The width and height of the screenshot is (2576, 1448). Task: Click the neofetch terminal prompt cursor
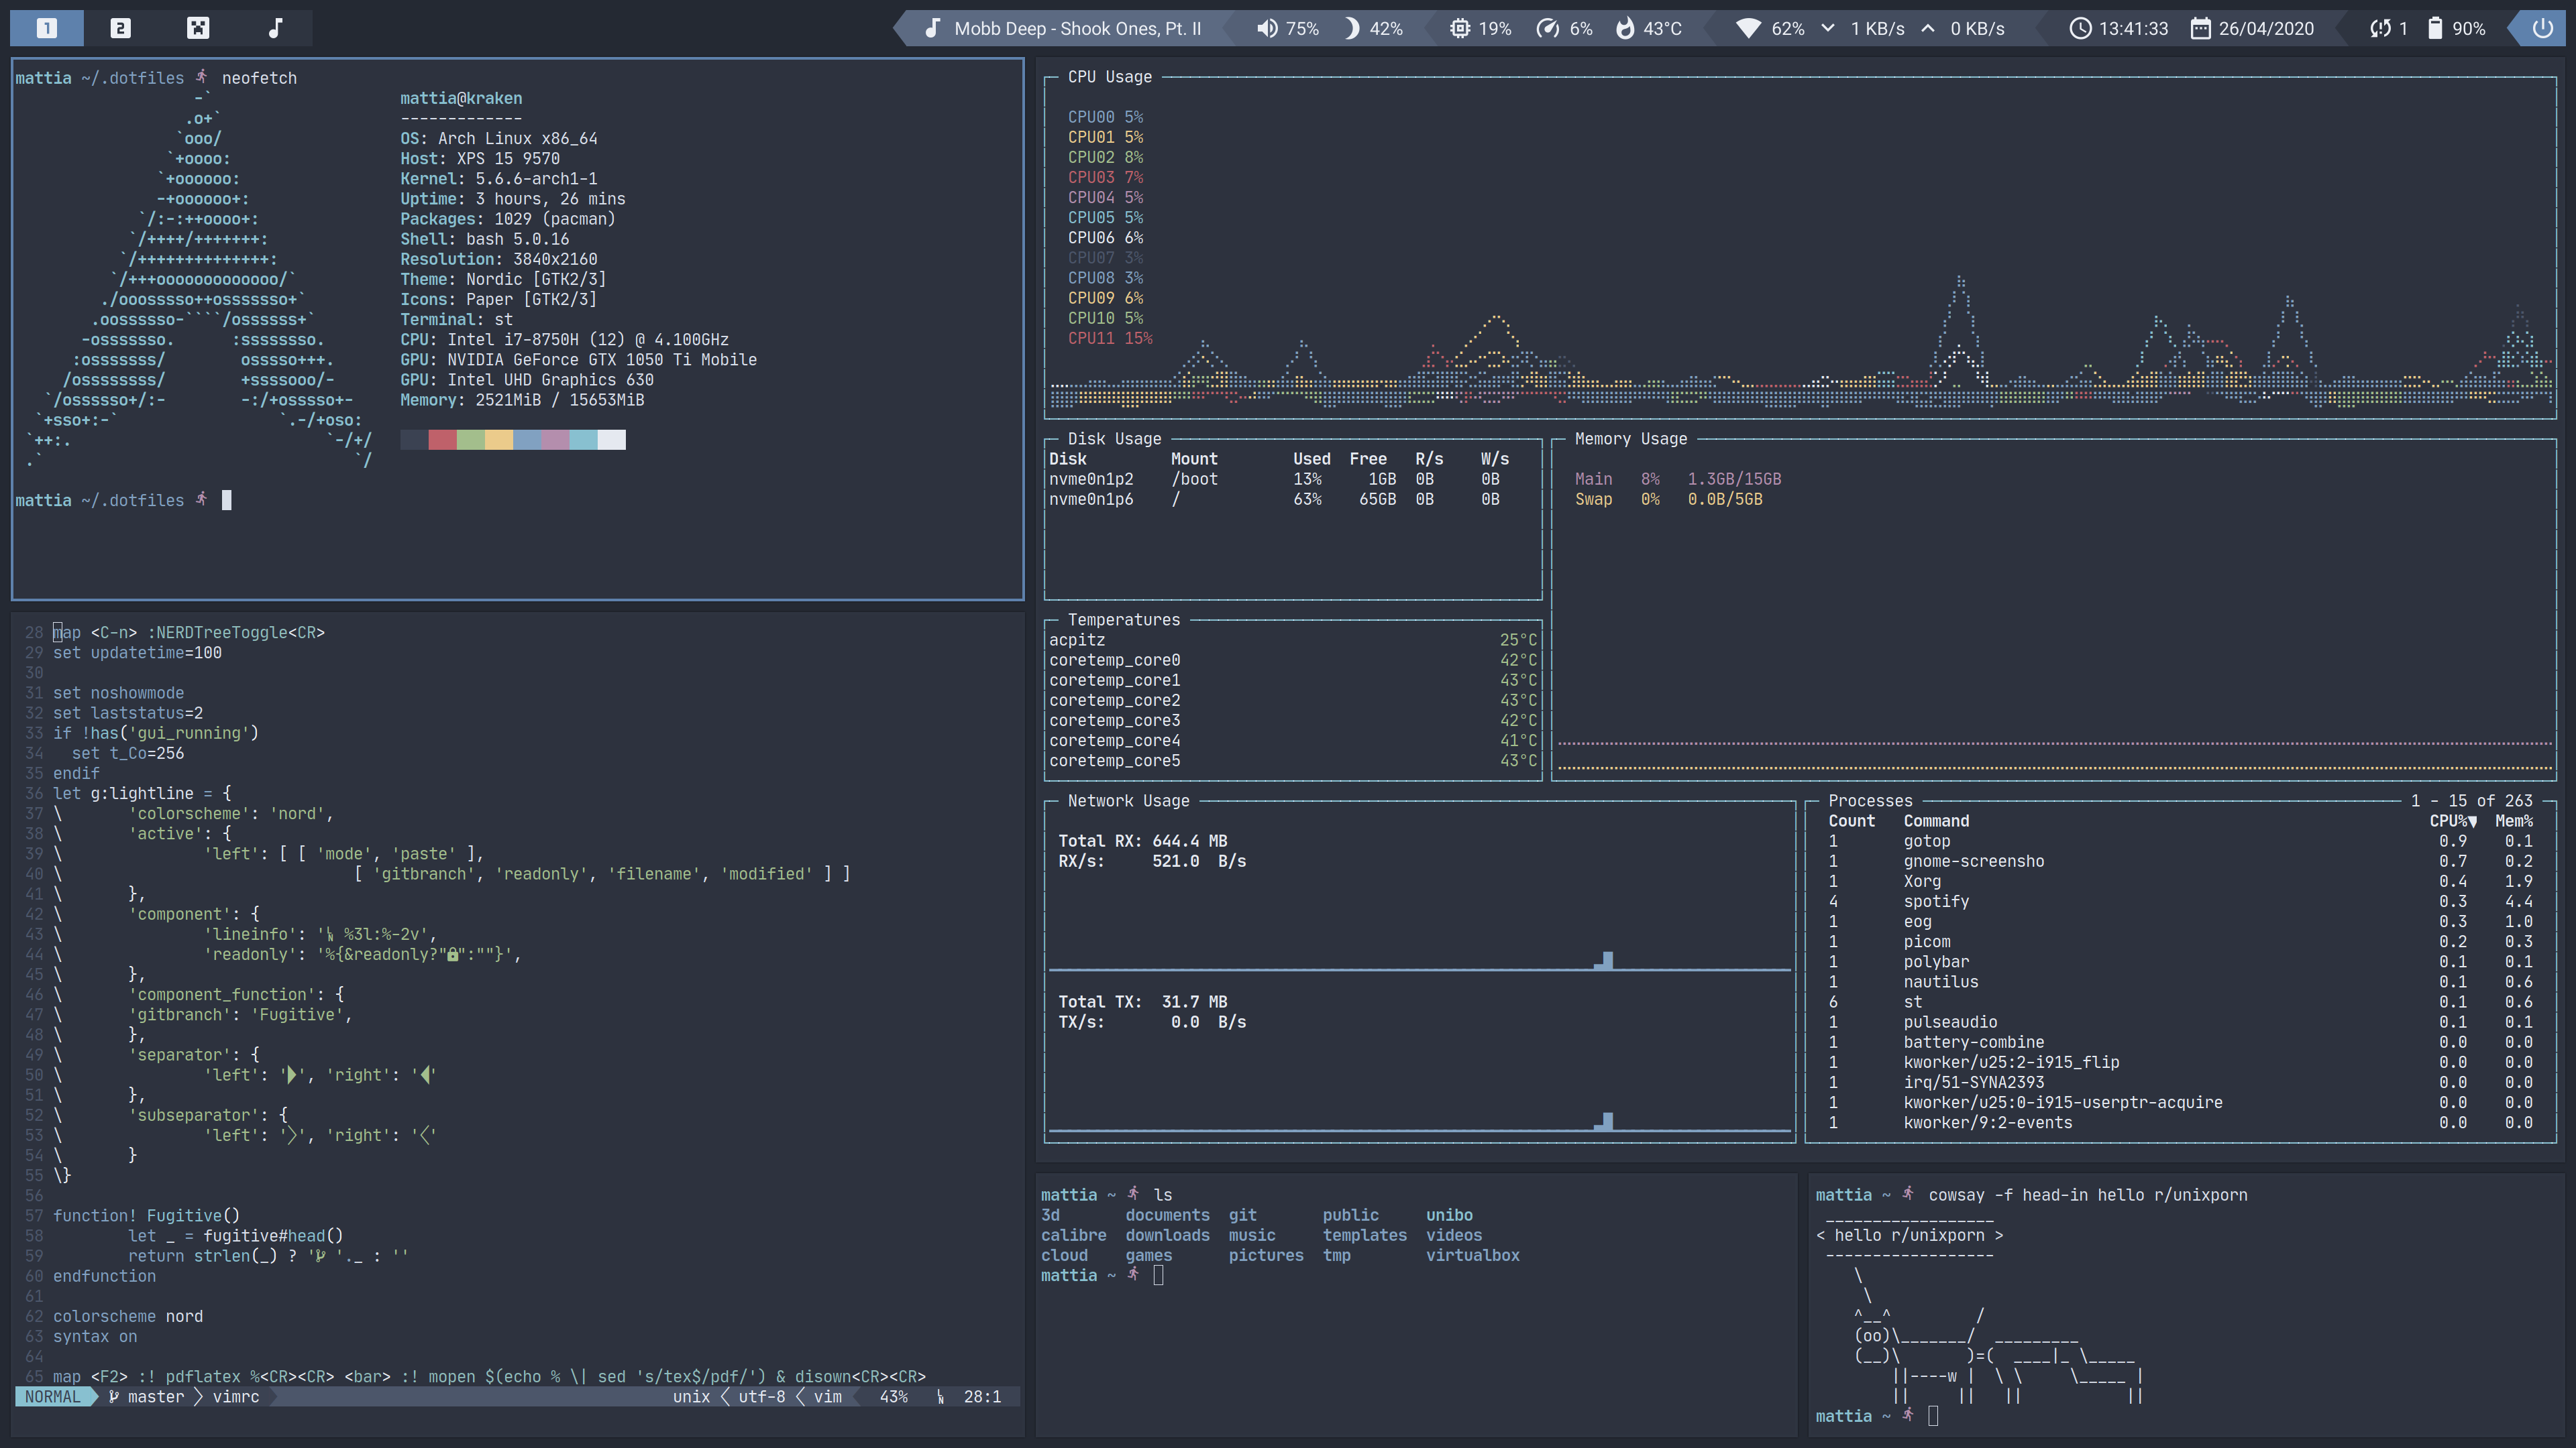226,499
